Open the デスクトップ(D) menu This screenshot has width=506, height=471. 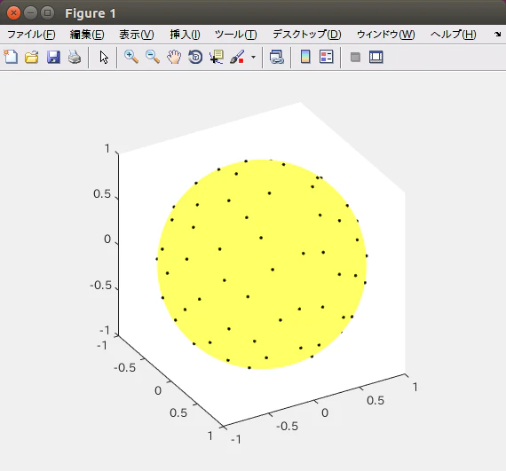[x=307, y=35]
